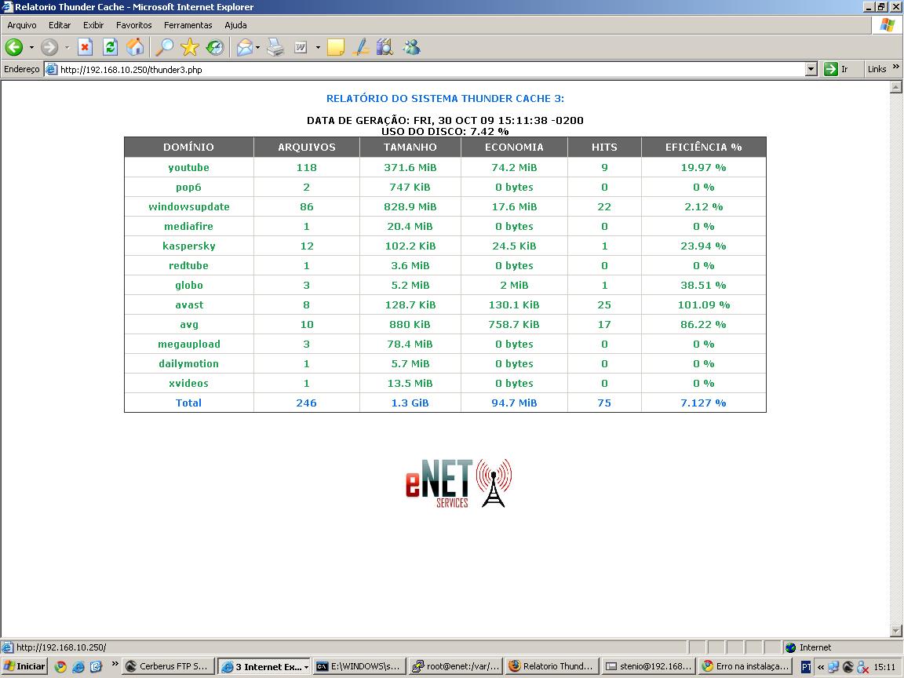This screenshot has width=904, height=678.
Task: Switch to stenio@192.168 taskbar item
Action: click(x=648, y=666)
